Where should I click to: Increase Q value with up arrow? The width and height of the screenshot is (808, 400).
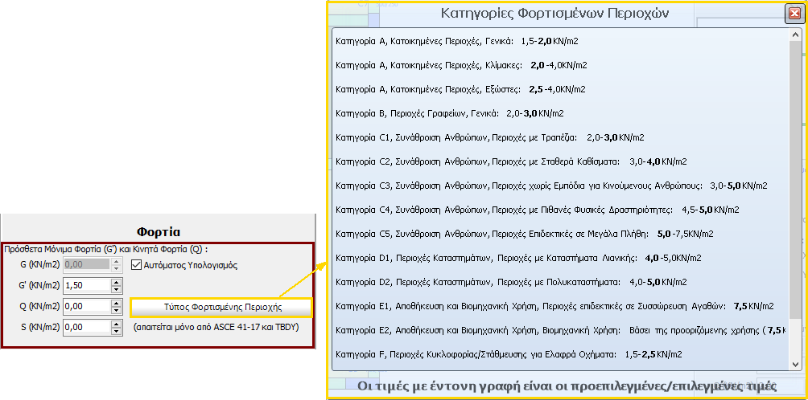click(x=117, y=303)
